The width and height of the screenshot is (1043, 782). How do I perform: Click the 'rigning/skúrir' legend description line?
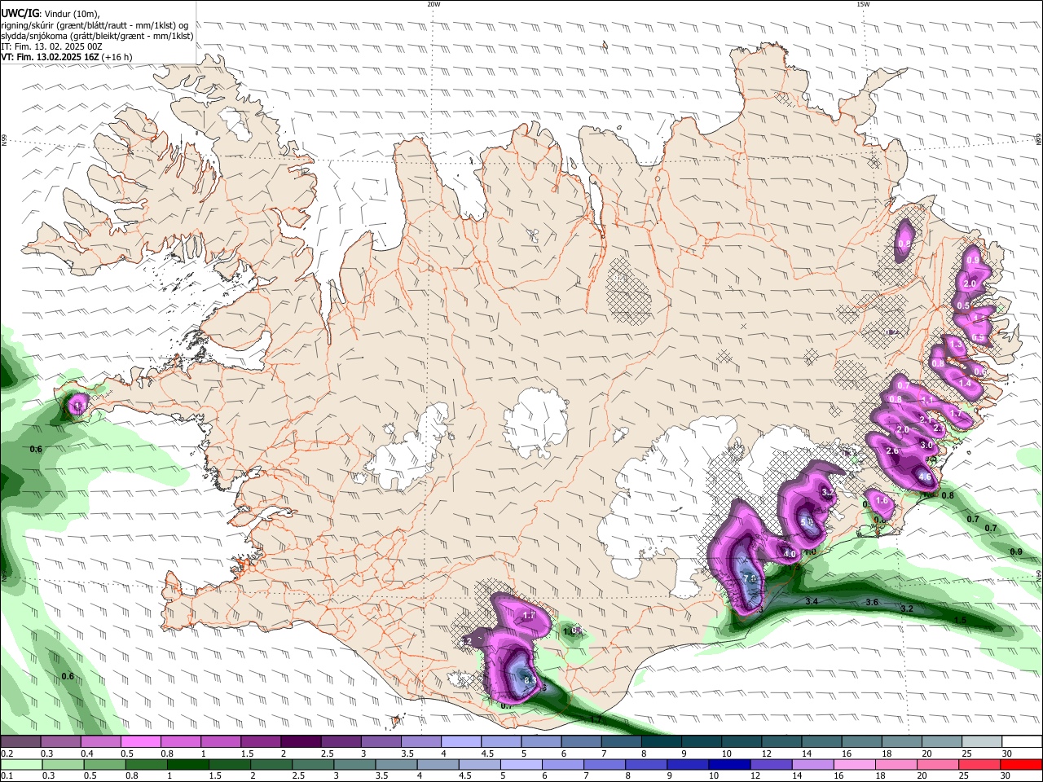click(x=94, y=24)
